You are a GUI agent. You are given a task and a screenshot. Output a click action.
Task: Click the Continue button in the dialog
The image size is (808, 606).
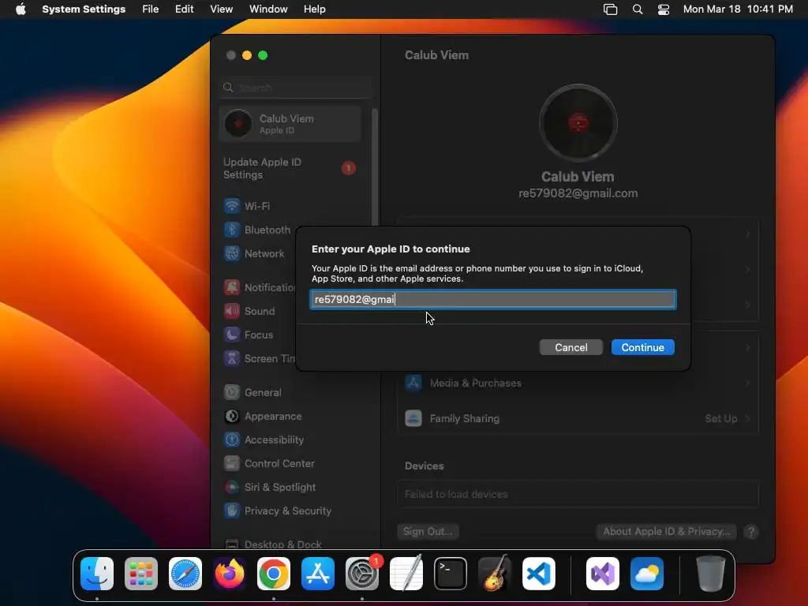click(642, 347)
